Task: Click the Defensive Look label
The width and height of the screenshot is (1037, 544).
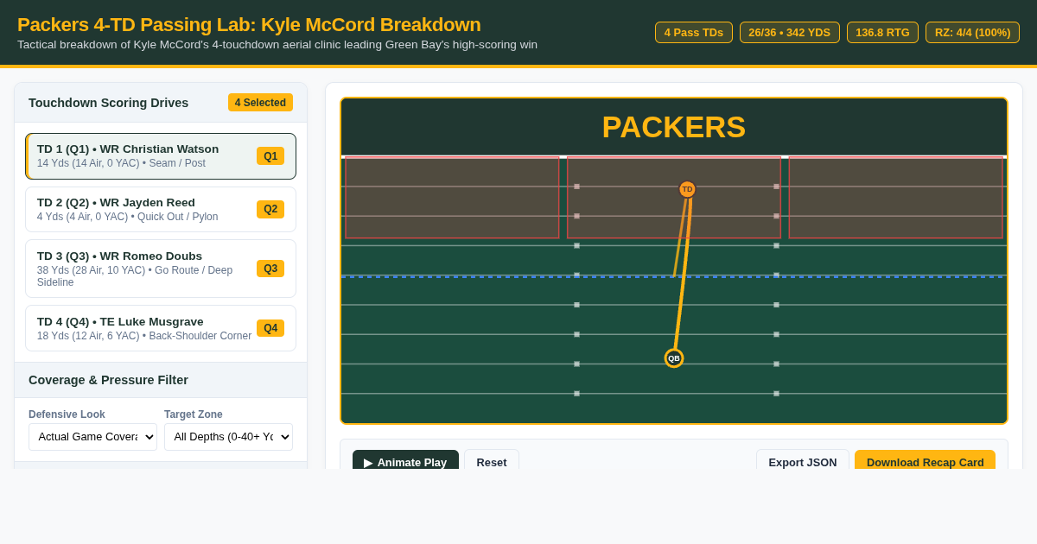Action: (67, 414)
